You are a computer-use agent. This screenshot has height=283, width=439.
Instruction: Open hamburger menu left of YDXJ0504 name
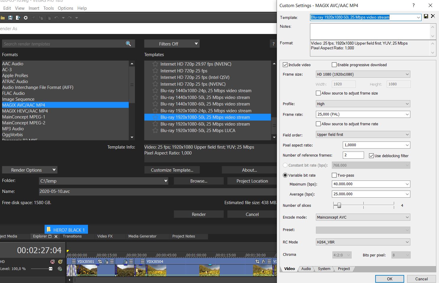pyautogui.click(x=143, y=261)
